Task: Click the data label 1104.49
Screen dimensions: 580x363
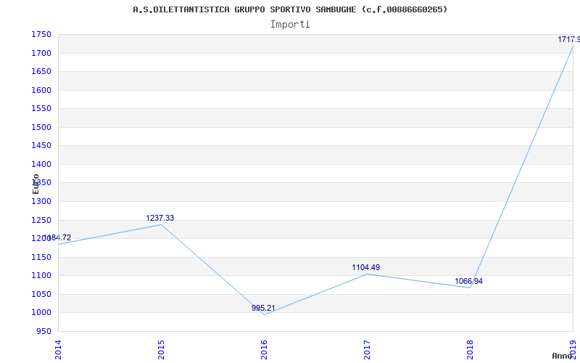Action: (366, 267)
